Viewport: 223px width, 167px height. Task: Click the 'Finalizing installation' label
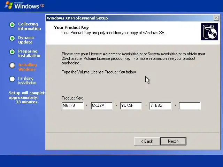pos(27,80)
